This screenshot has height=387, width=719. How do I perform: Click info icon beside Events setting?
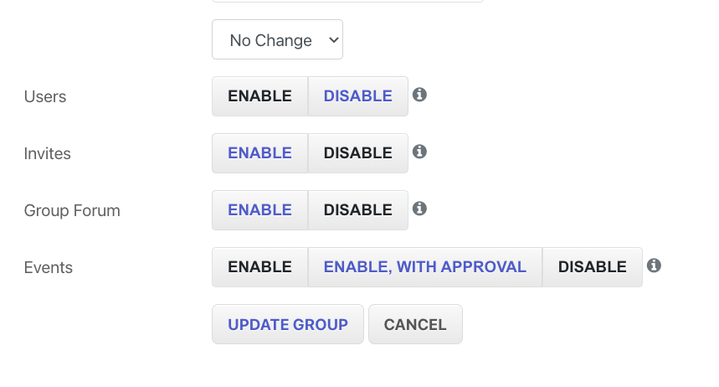coord(654,266)
